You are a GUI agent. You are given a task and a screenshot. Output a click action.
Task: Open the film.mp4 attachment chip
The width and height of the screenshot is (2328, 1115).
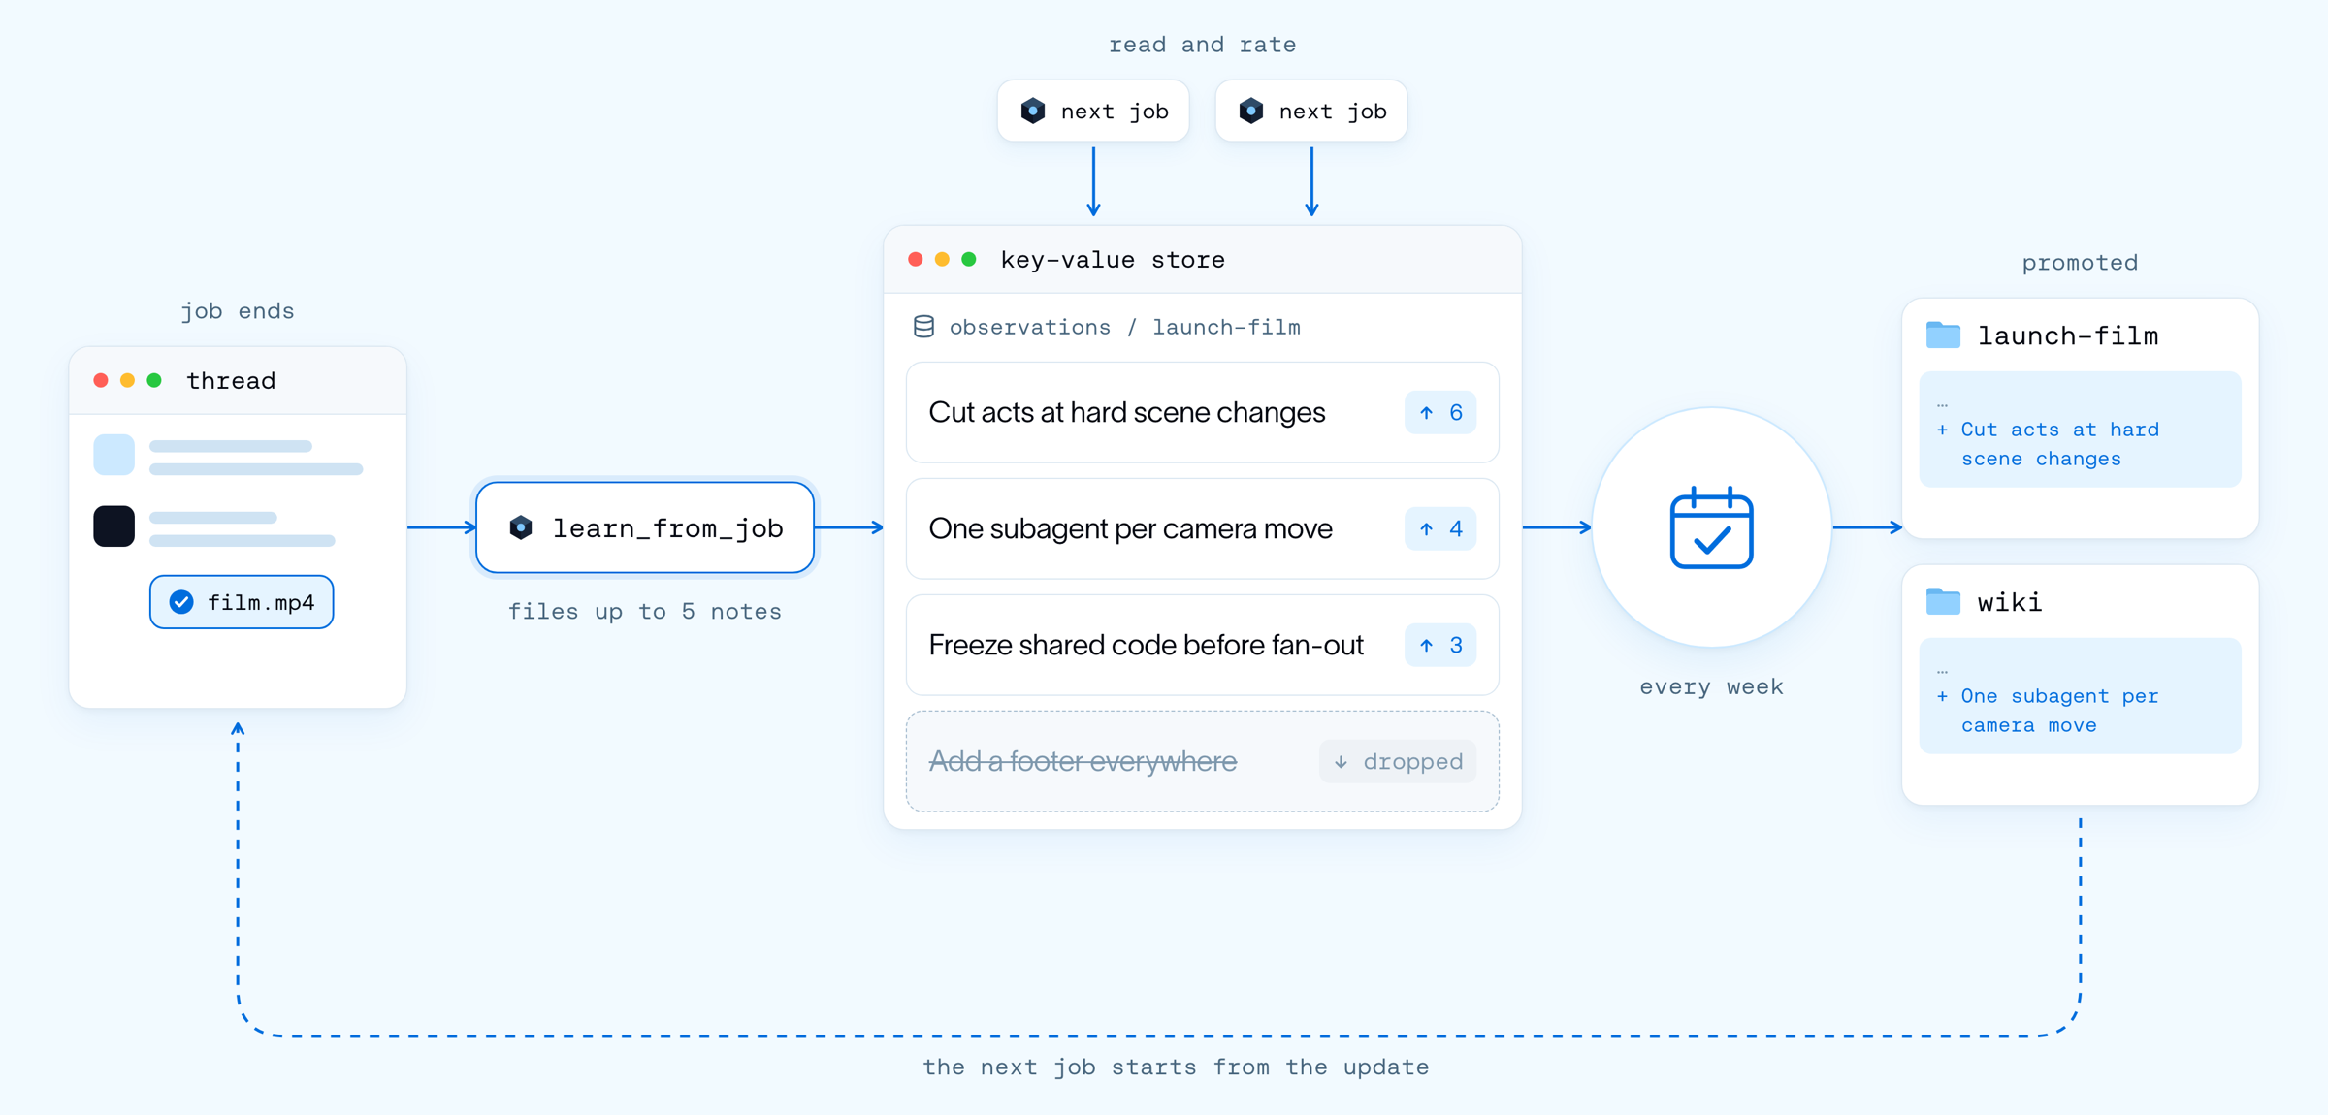point(242,602)
